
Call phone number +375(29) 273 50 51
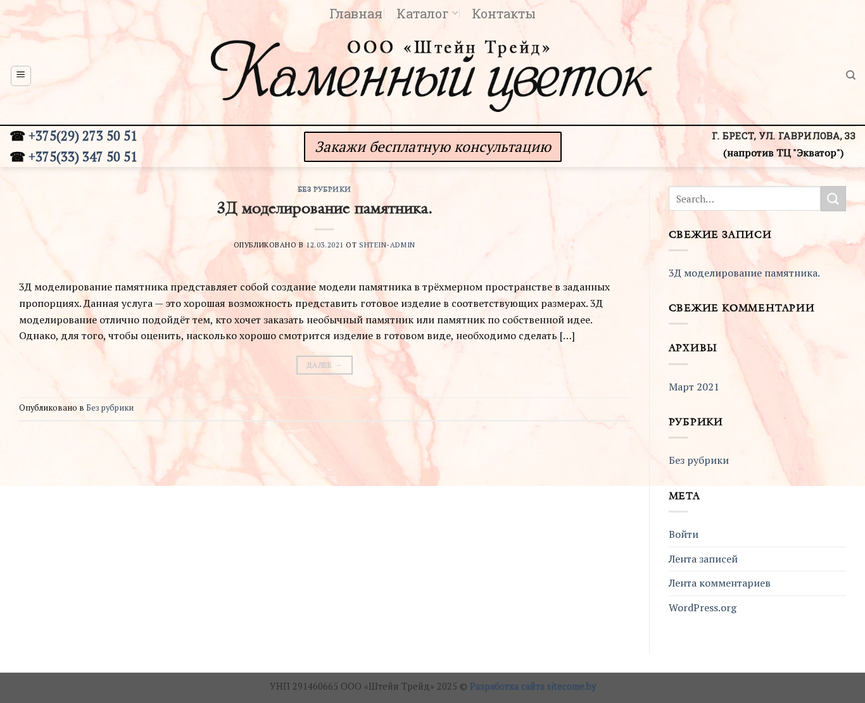click(x=82, y=136)
